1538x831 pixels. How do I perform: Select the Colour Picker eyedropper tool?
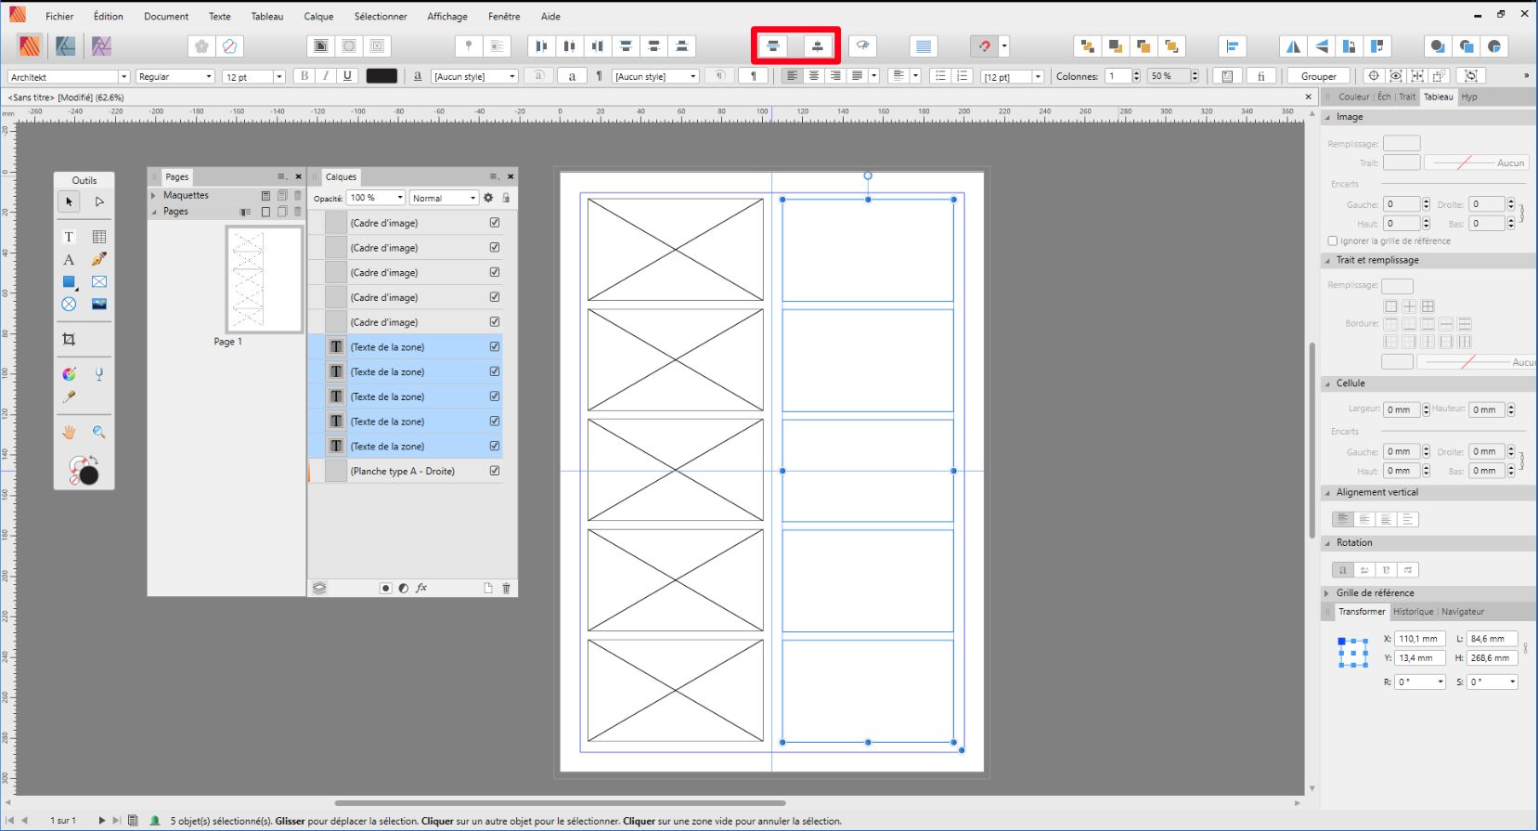click(69, 396)
